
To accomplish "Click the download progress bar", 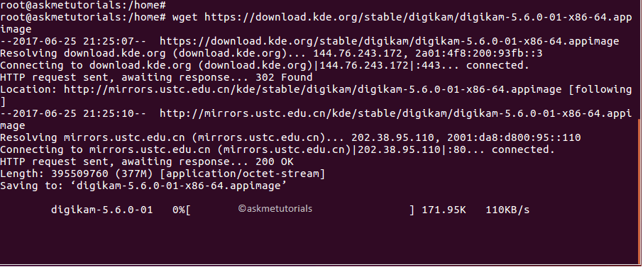I will 301,210.
